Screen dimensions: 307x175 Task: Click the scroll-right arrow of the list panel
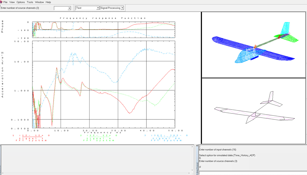point(189,173)
